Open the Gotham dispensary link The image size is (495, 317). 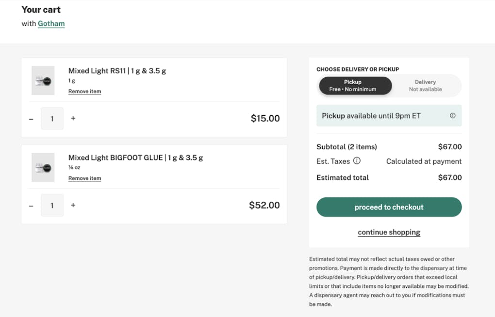[51, 23]
